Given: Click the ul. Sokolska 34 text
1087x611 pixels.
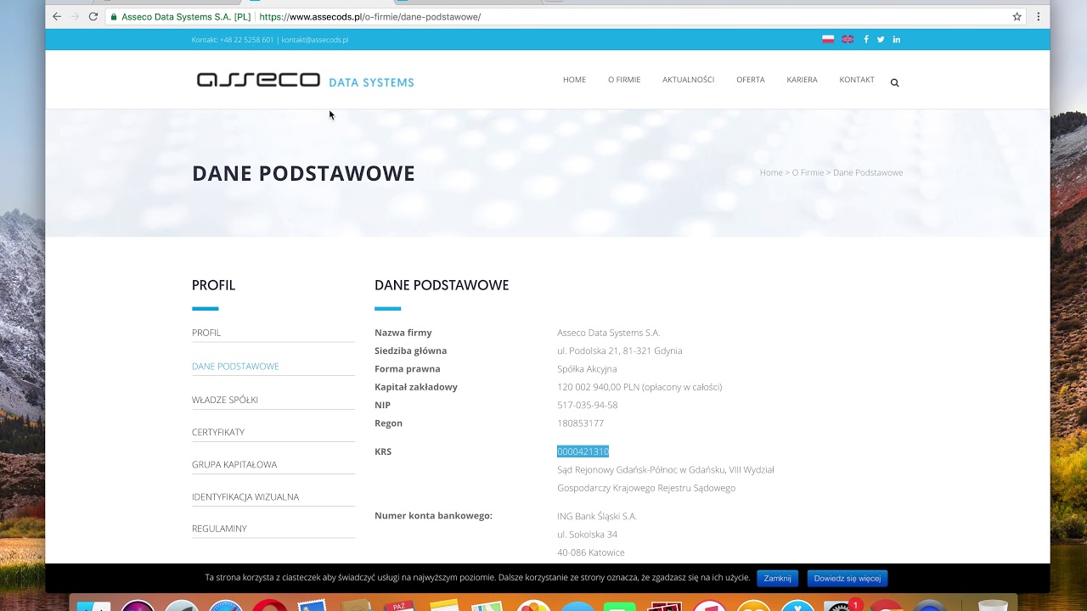Looking at the screenshot, I should (587, 535).
